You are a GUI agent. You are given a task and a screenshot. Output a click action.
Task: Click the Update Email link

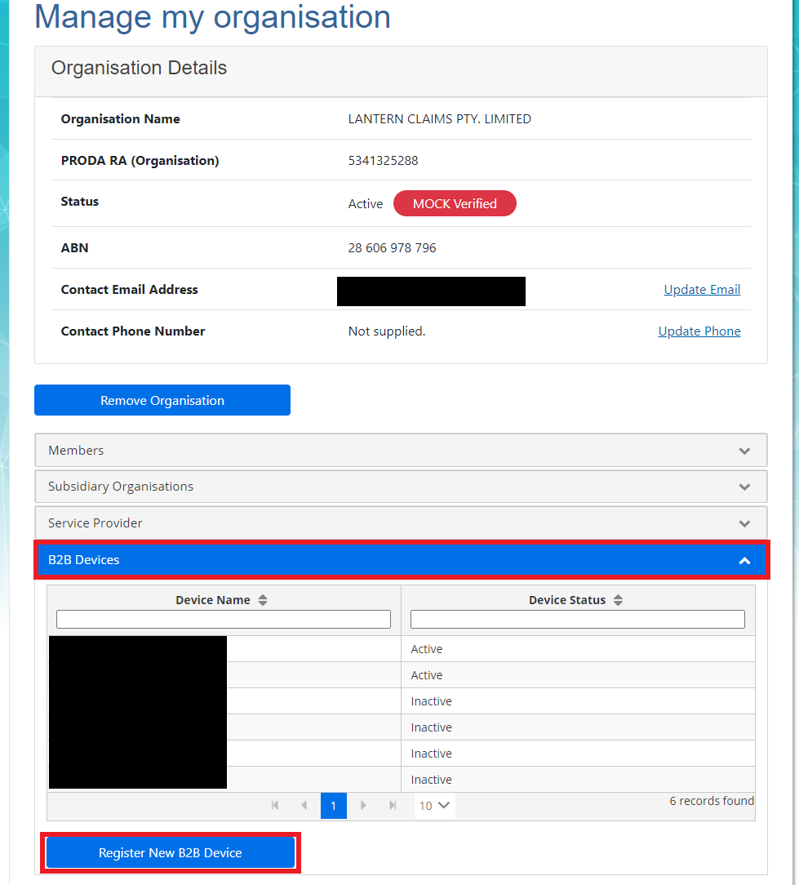tap(701, 289)
